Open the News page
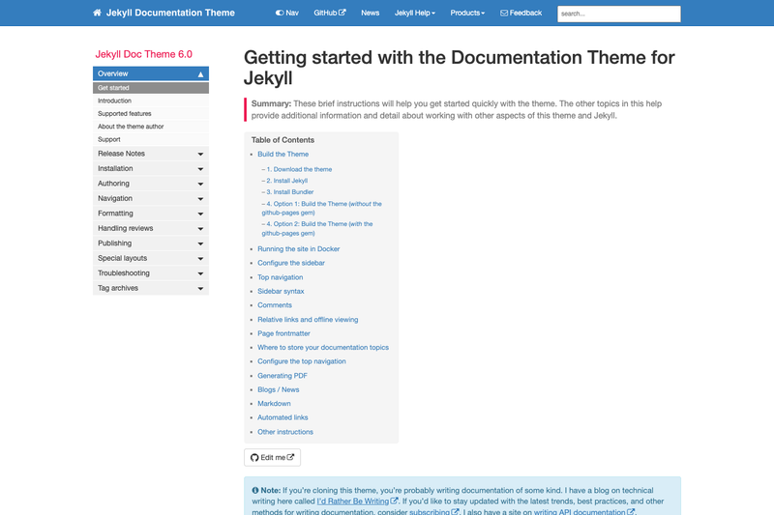This screenshot has width=774, height=515. point(371,13)
